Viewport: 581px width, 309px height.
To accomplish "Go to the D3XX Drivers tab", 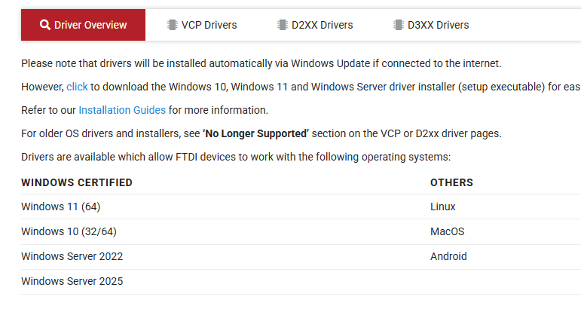I will point(438,25).
